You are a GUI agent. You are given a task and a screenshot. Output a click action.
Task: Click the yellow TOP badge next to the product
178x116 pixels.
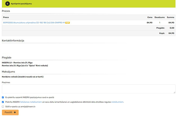point(67,23)
